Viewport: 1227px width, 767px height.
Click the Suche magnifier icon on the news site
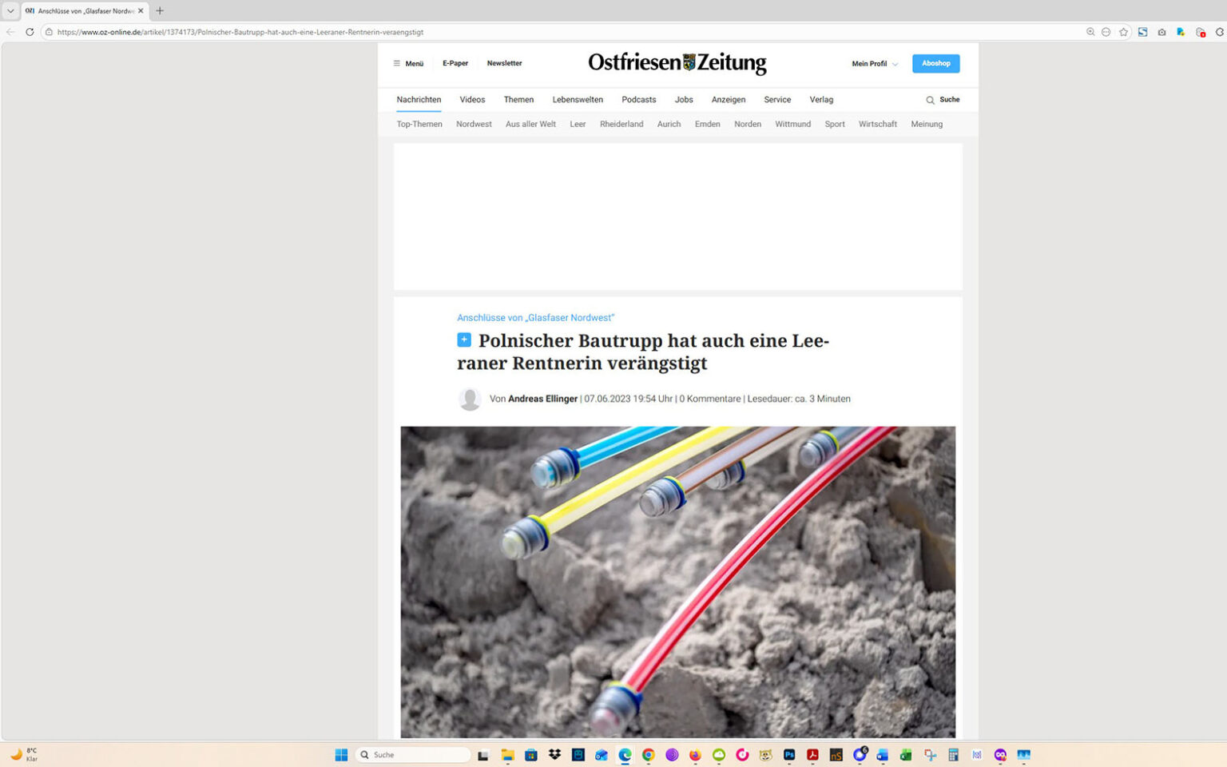click(x=930, y=100)
